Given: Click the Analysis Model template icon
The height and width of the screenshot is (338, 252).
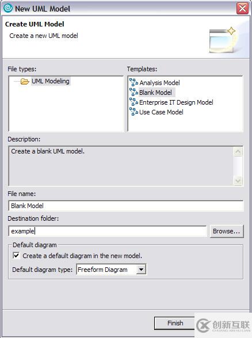Looking at the screenshot, I should pyautogui.click(x=133, y=82).
